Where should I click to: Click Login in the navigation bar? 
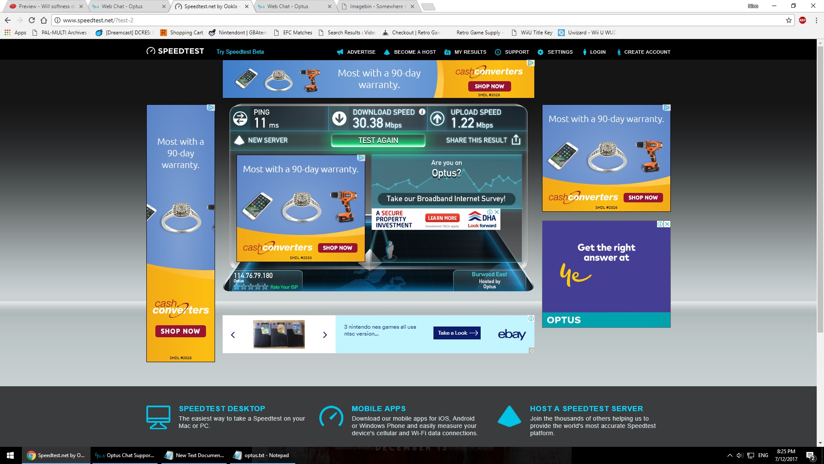(594, 52)
